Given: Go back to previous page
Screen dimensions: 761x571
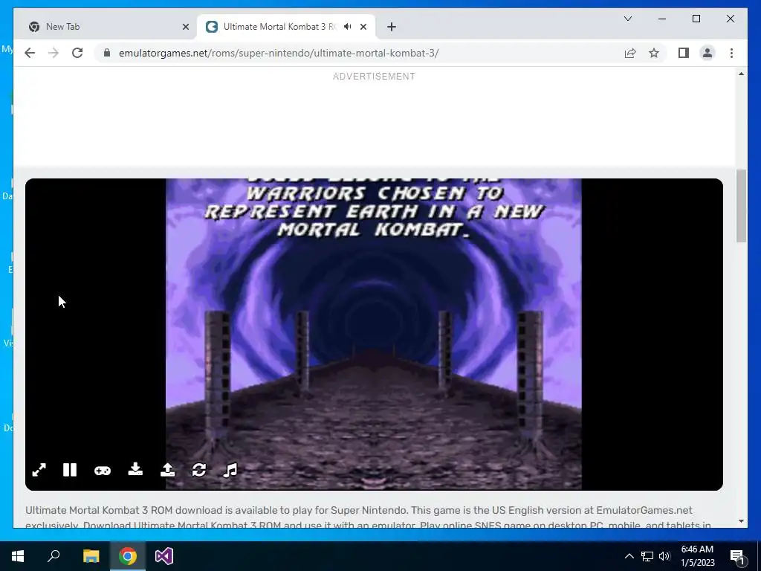Looking at the screenshot, I should [30, 53].
